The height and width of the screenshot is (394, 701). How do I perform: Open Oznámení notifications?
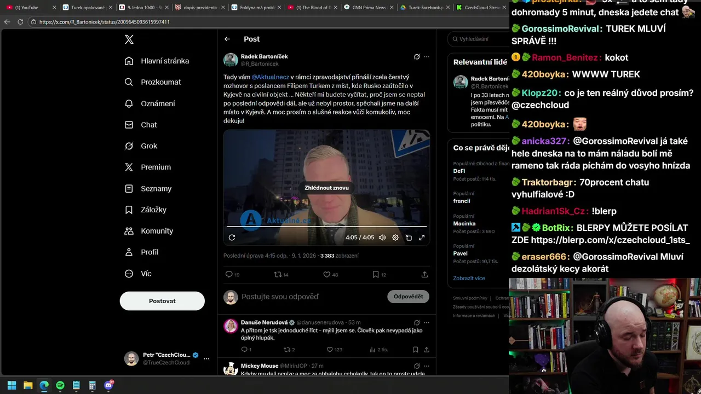[150, 103]
